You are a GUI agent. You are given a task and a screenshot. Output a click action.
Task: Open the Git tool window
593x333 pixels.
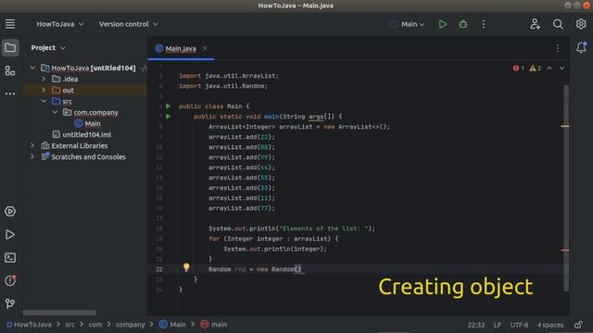(x=10, y=303)
